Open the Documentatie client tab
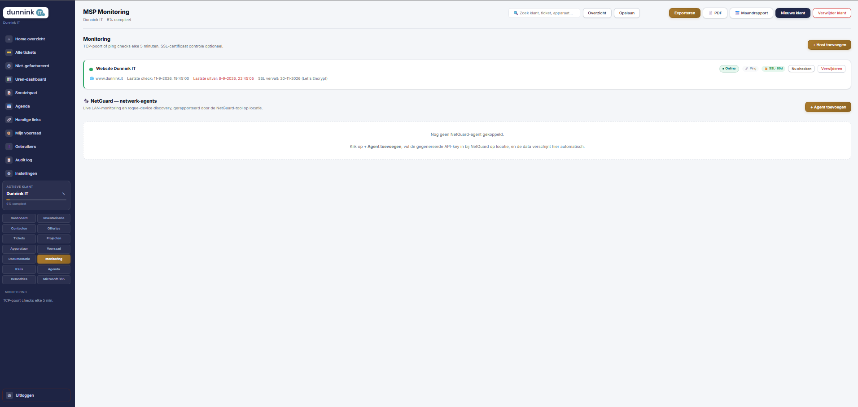 [19, 259]
